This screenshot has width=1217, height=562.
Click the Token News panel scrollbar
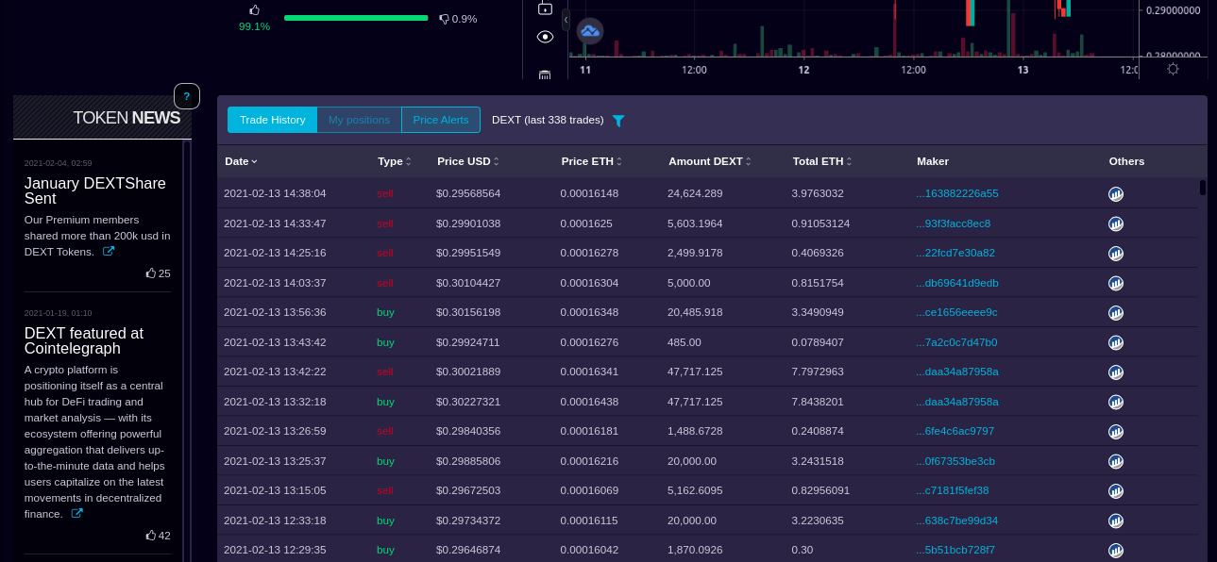(187, 351)
